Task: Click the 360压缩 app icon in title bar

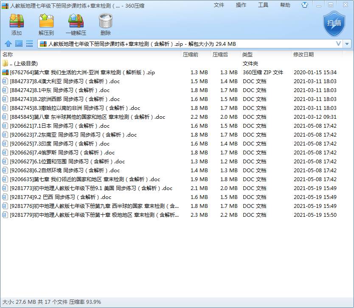Action: click(x=5, y=6)
